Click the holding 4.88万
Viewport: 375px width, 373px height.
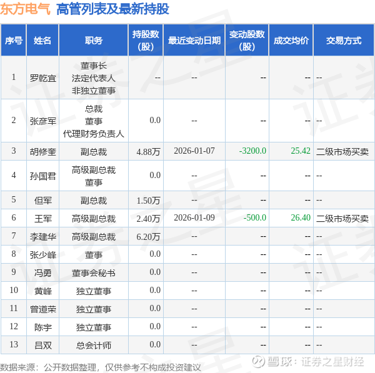click(x=148, y=152)
